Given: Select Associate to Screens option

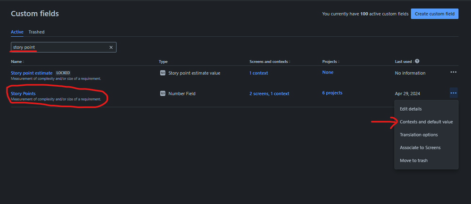Looking at the screenshot, I should point(426,147).
